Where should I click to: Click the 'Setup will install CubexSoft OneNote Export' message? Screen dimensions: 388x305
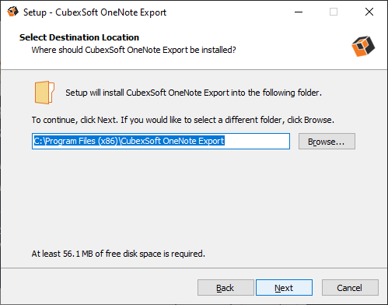[194, 93]
